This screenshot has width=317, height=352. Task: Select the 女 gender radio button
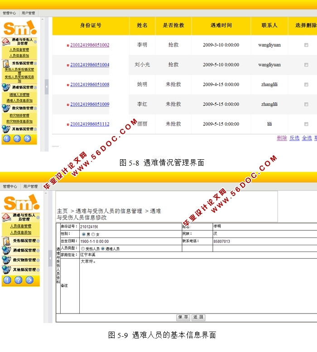tap(93, 234)
